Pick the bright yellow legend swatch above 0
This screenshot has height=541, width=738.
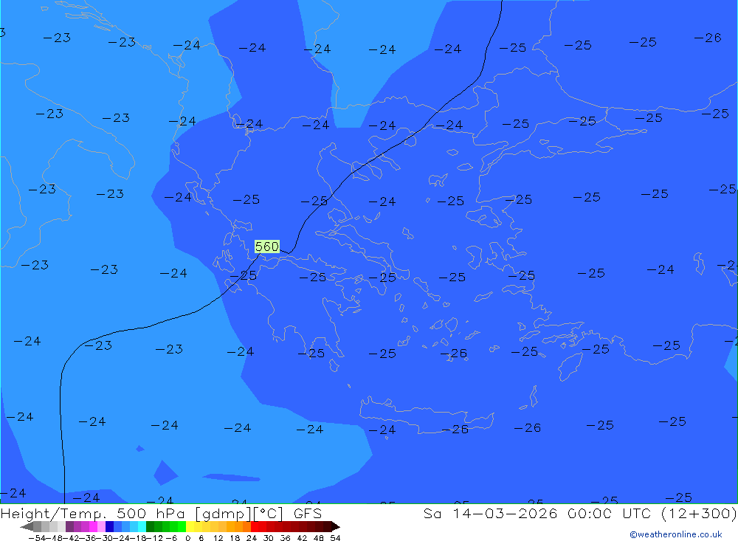point(190,526)
